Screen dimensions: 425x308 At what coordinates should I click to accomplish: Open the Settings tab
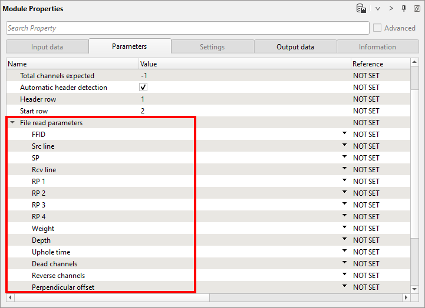pyautogui.click(x=212, y=47)
